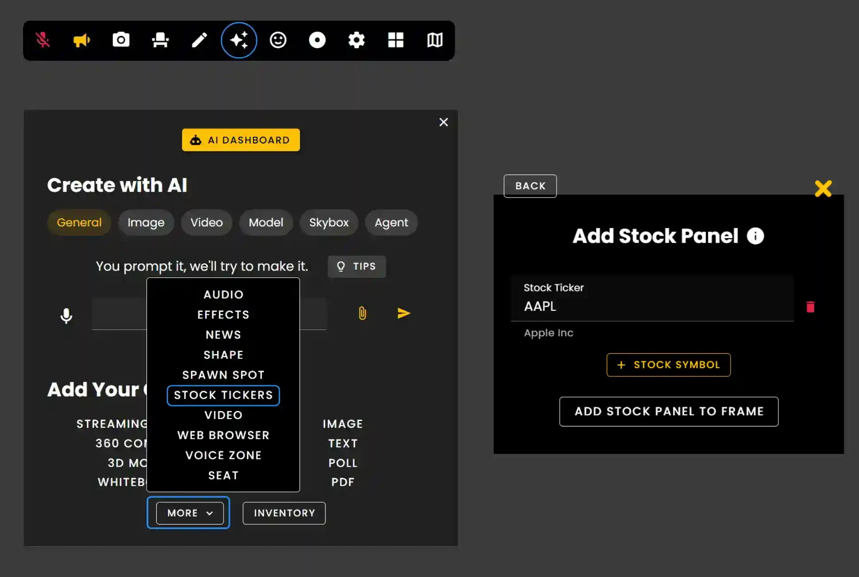Select STOCK TICKERS from the menu
The image size is (859, 577).
223,395
